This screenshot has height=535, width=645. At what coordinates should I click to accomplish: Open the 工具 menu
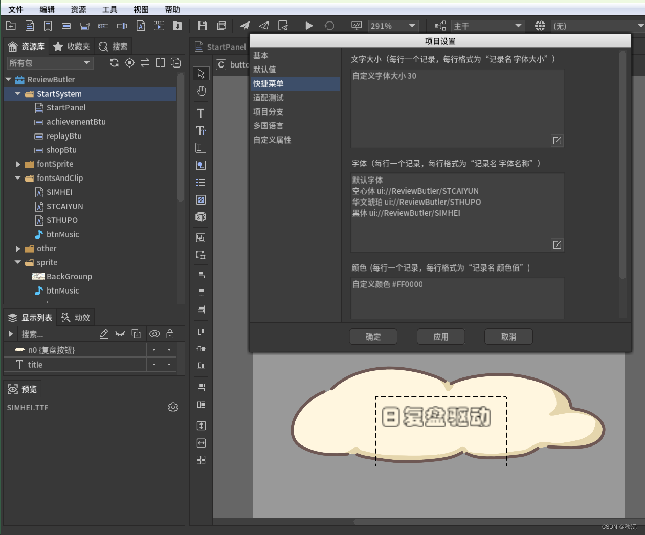109,9
